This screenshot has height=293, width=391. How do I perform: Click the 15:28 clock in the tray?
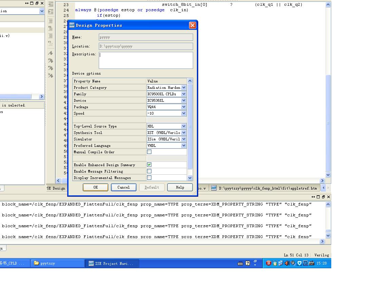point(321,263)
